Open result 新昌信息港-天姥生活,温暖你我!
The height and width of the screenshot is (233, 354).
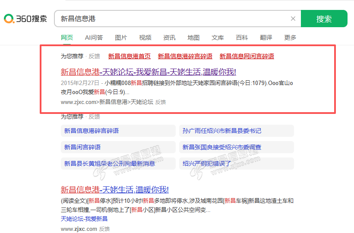(115, 190)
